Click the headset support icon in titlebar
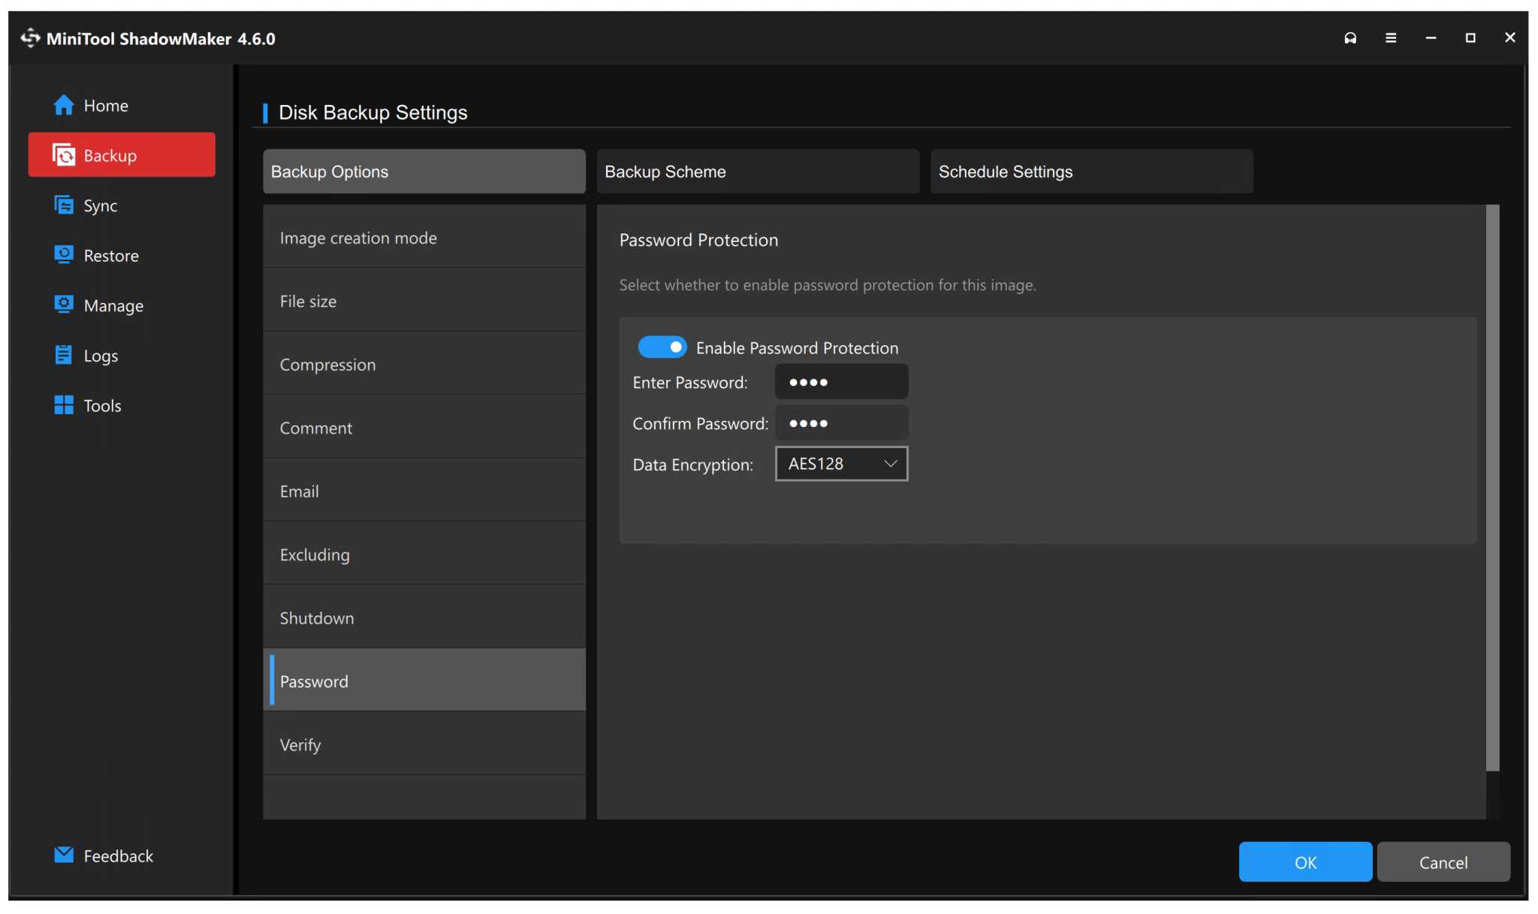Screen dimensions: 1538x914 click(1350, 38)
